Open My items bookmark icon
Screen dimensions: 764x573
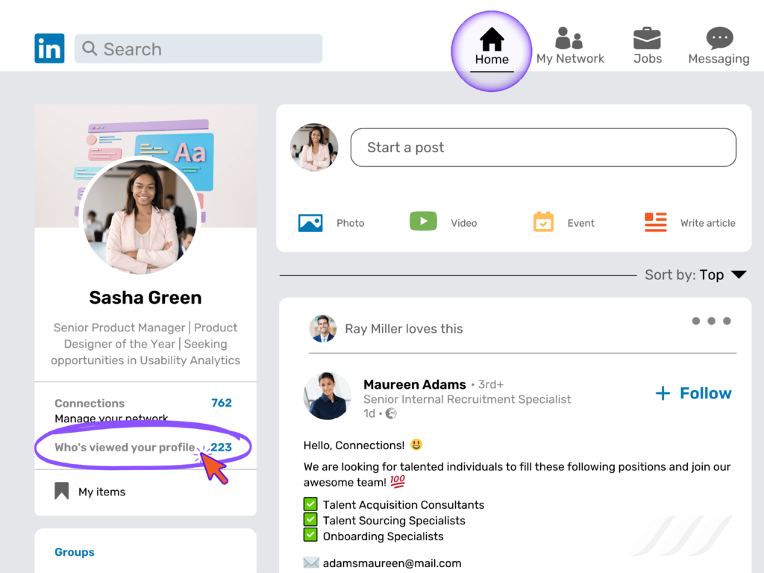(x=63, y=490)
